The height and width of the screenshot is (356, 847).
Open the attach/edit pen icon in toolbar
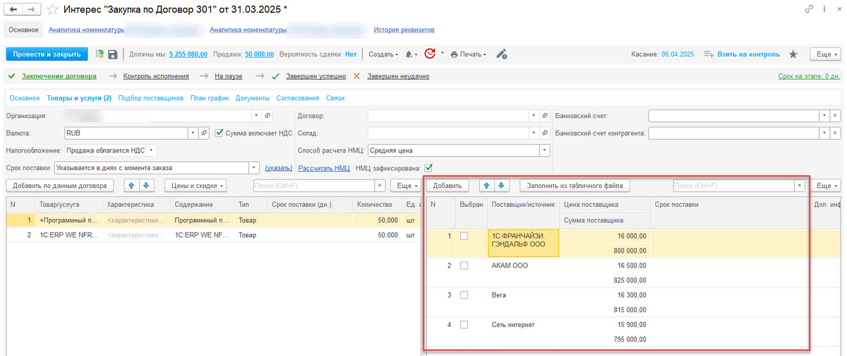[502, 54]
